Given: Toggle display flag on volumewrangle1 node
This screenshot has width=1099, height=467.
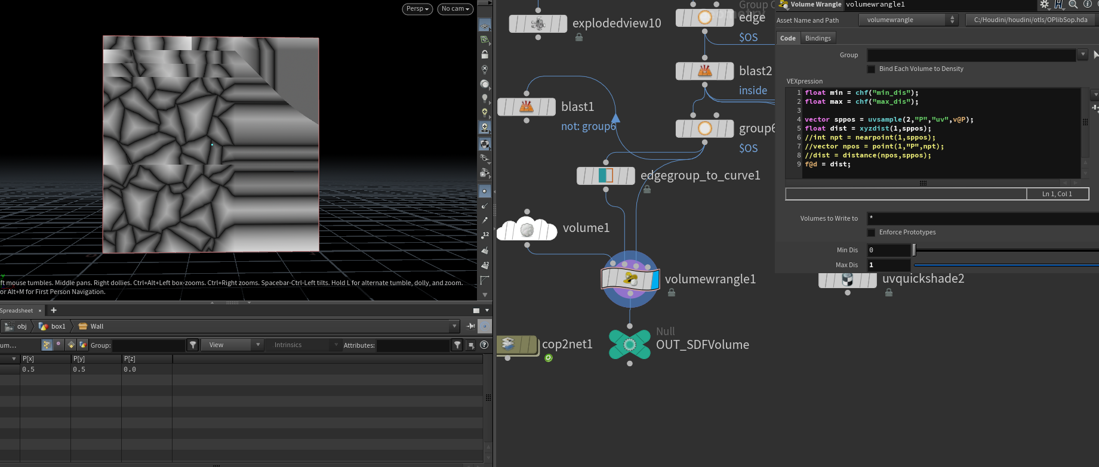Looking at the screenshot, I should 654,279.
